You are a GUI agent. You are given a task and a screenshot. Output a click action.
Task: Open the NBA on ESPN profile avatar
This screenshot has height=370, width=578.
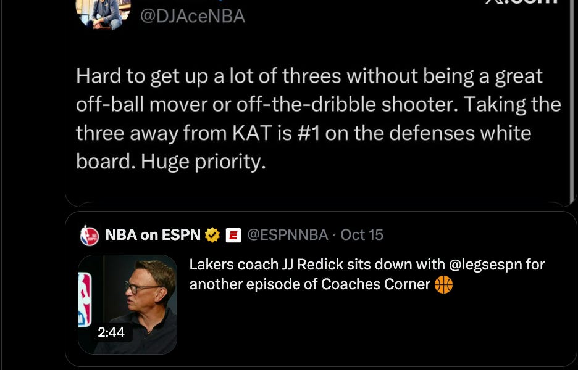pyautogui.click(x=90, y=235)
